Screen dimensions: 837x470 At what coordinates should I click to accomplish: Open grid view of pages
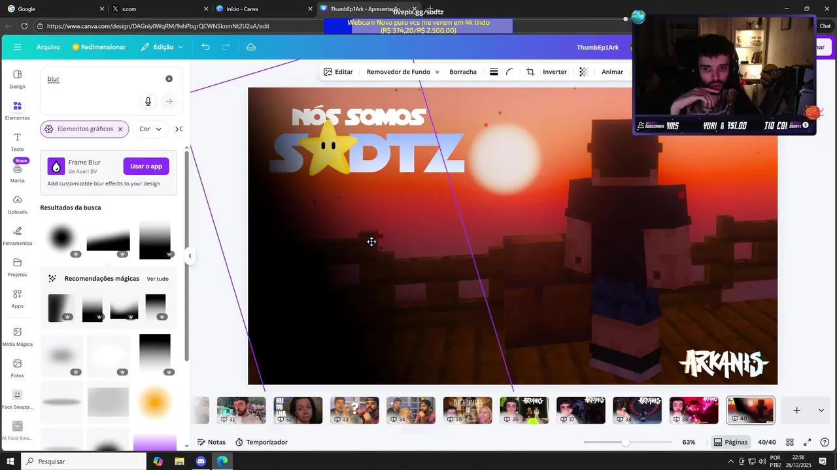tap(790, 442)
